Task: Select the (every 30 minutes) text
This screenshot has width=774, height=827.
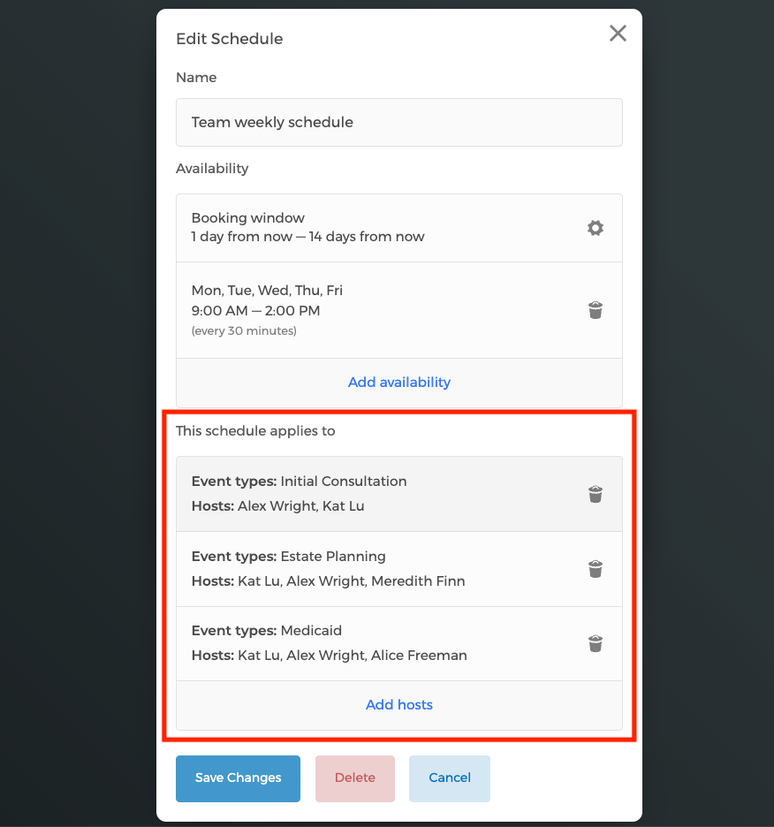Action: tap(244, 330)
